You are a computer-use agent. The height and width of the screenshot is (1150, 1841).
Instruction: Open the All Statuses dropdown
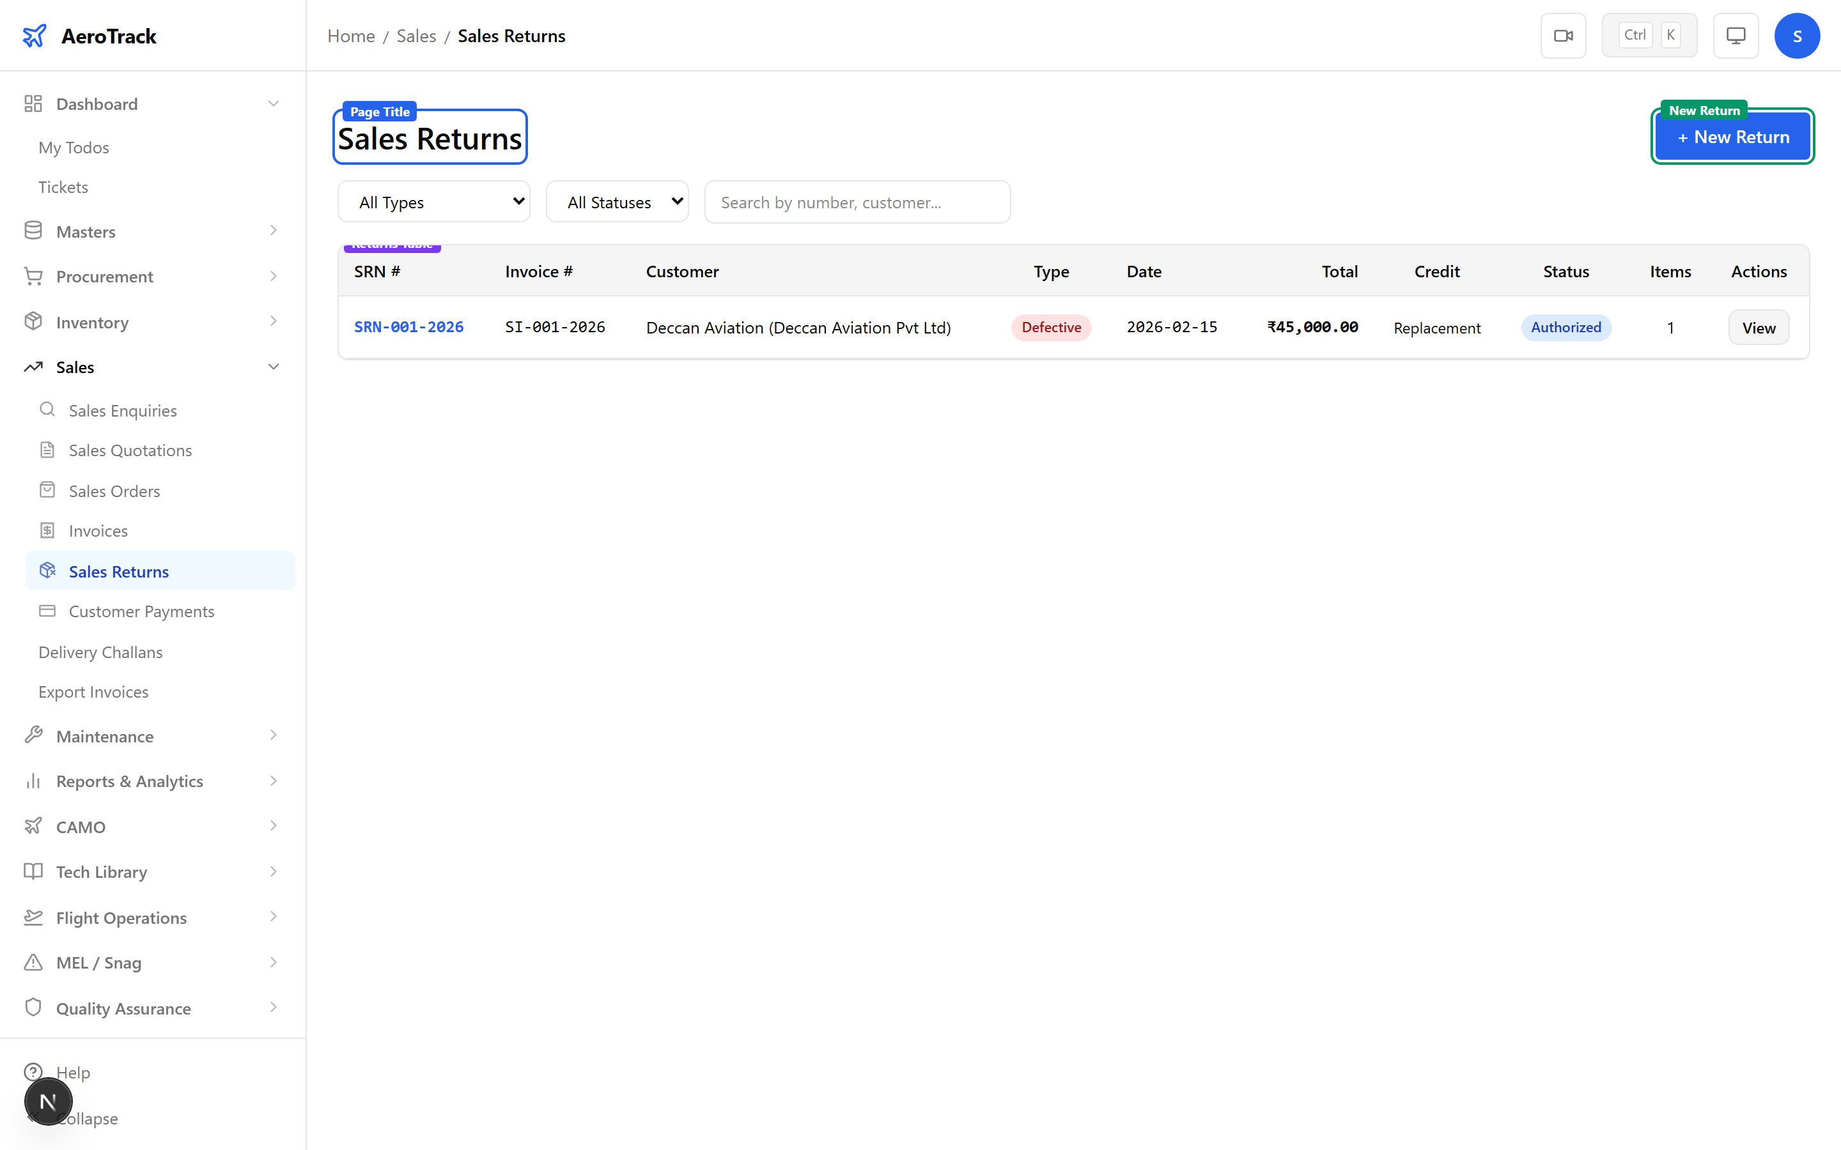pos(617,201)
